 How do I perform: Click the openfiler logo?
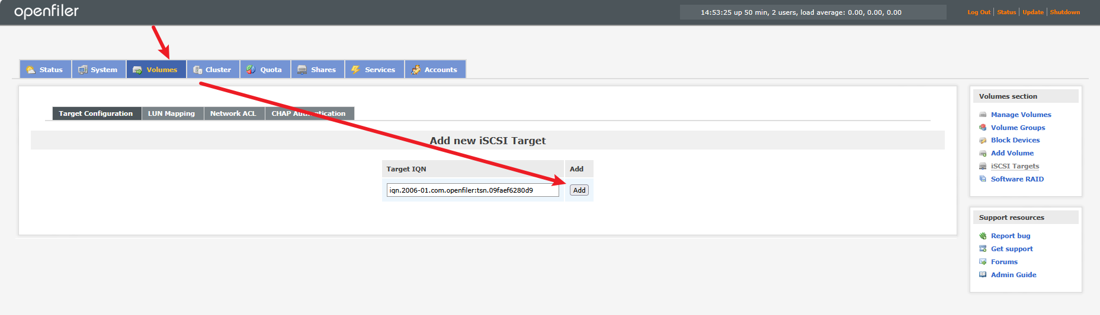pyautogui.click(x=46, y=12)
